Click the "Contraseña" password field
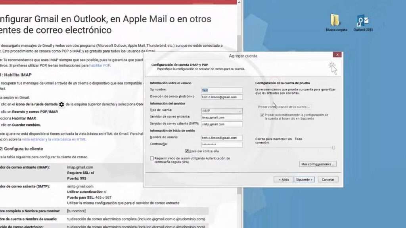Screen dimensions: 406x228 click(221, 144)
